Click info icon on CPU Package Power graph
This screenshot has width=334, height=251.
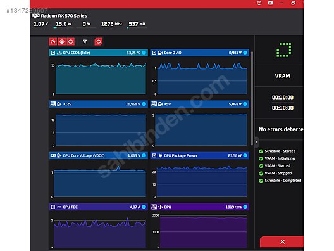245,155
